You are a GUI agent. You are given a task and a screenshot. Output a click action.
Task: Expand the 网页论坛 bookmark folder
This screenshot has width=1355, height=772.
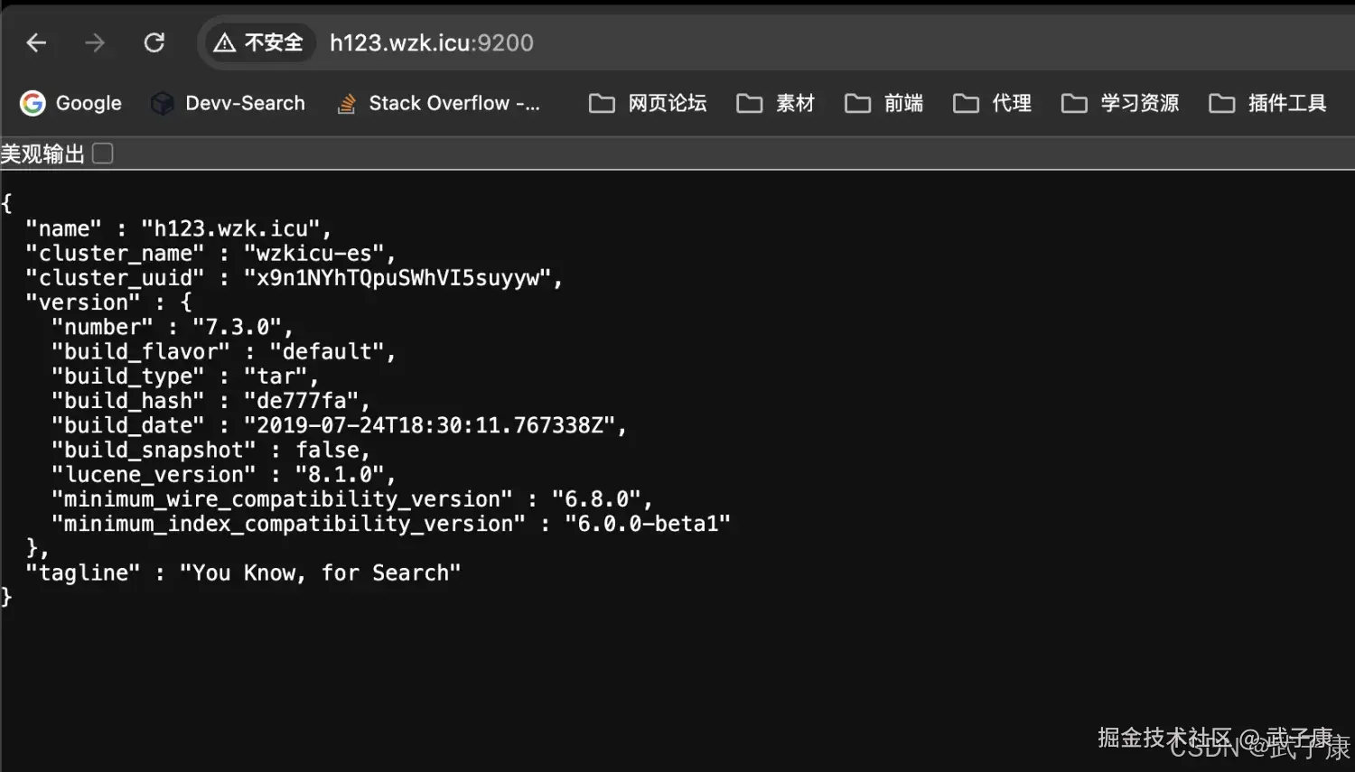click(648, 103)
